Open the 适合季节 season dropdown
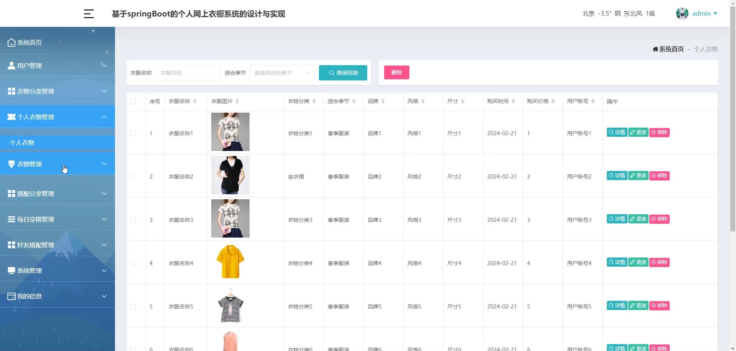The width and height of the screenshot is (736, 351). [x=282, y=73]
